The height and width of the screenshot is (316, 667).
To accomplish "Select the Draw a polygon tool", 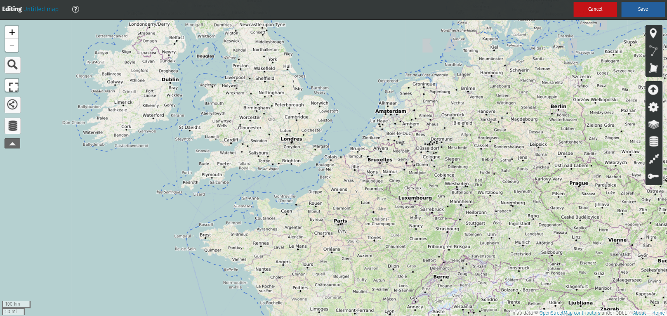I will pos(653,68).
